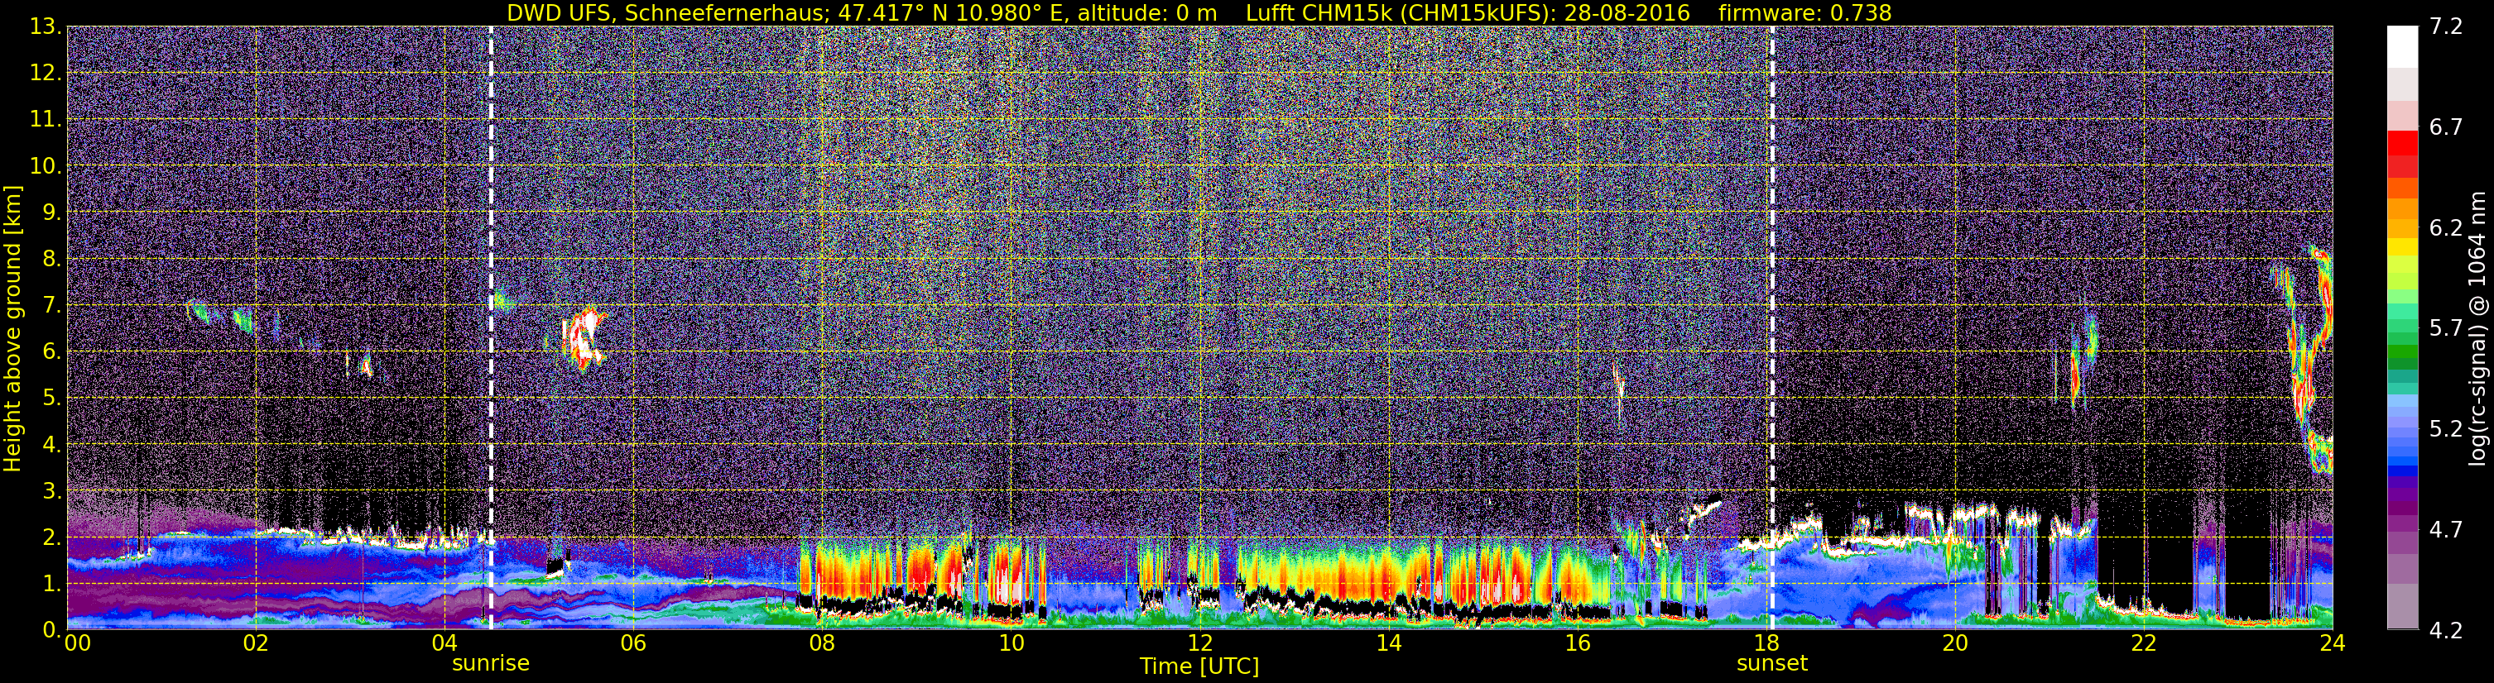The height and width of the screenshot is (683, 2494).
Task: Click the '5.' height axis tick label
Action: 52,398
